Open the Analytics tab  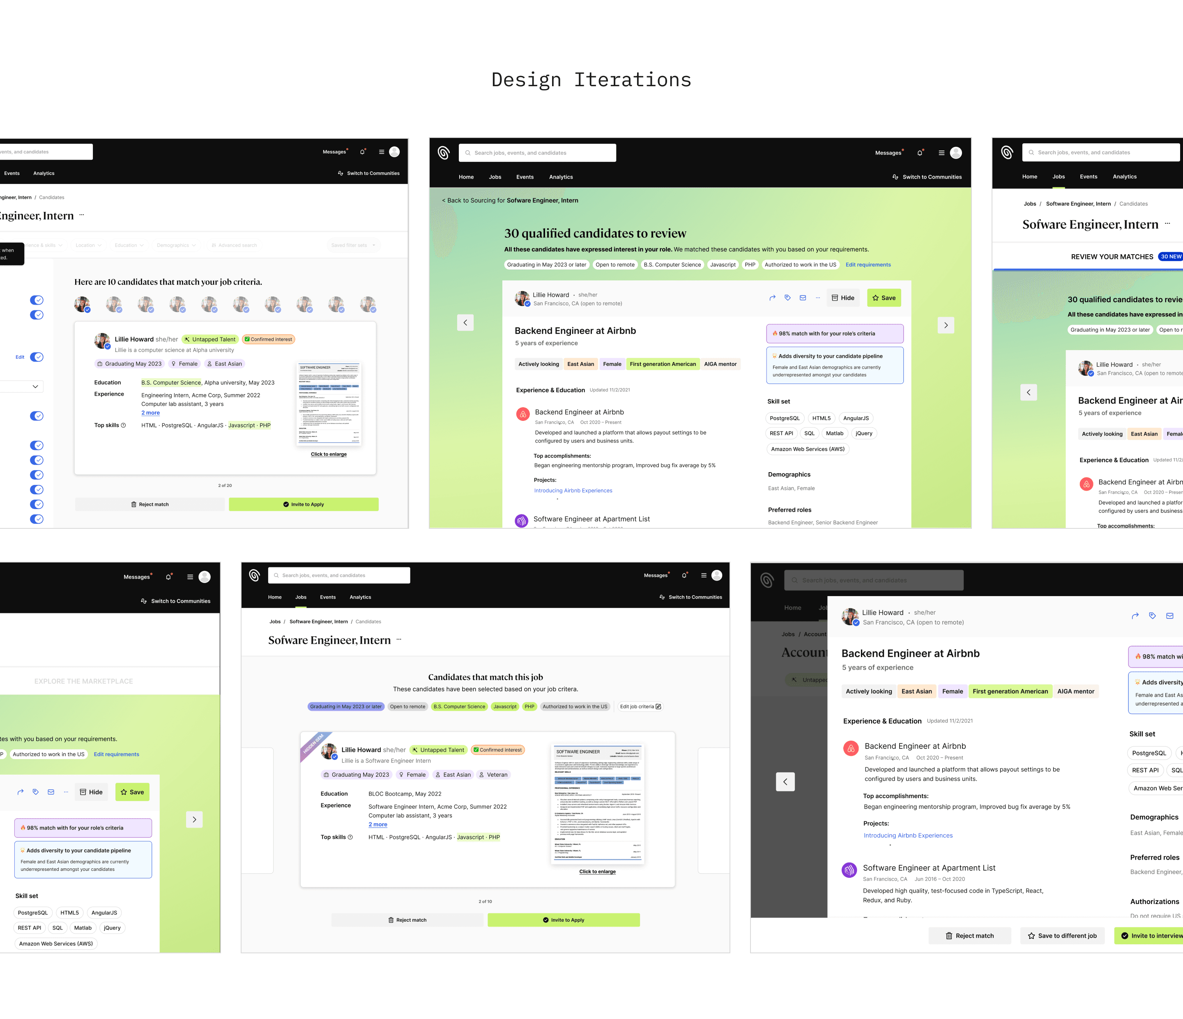pyautogui.click(x=561, y=177)
